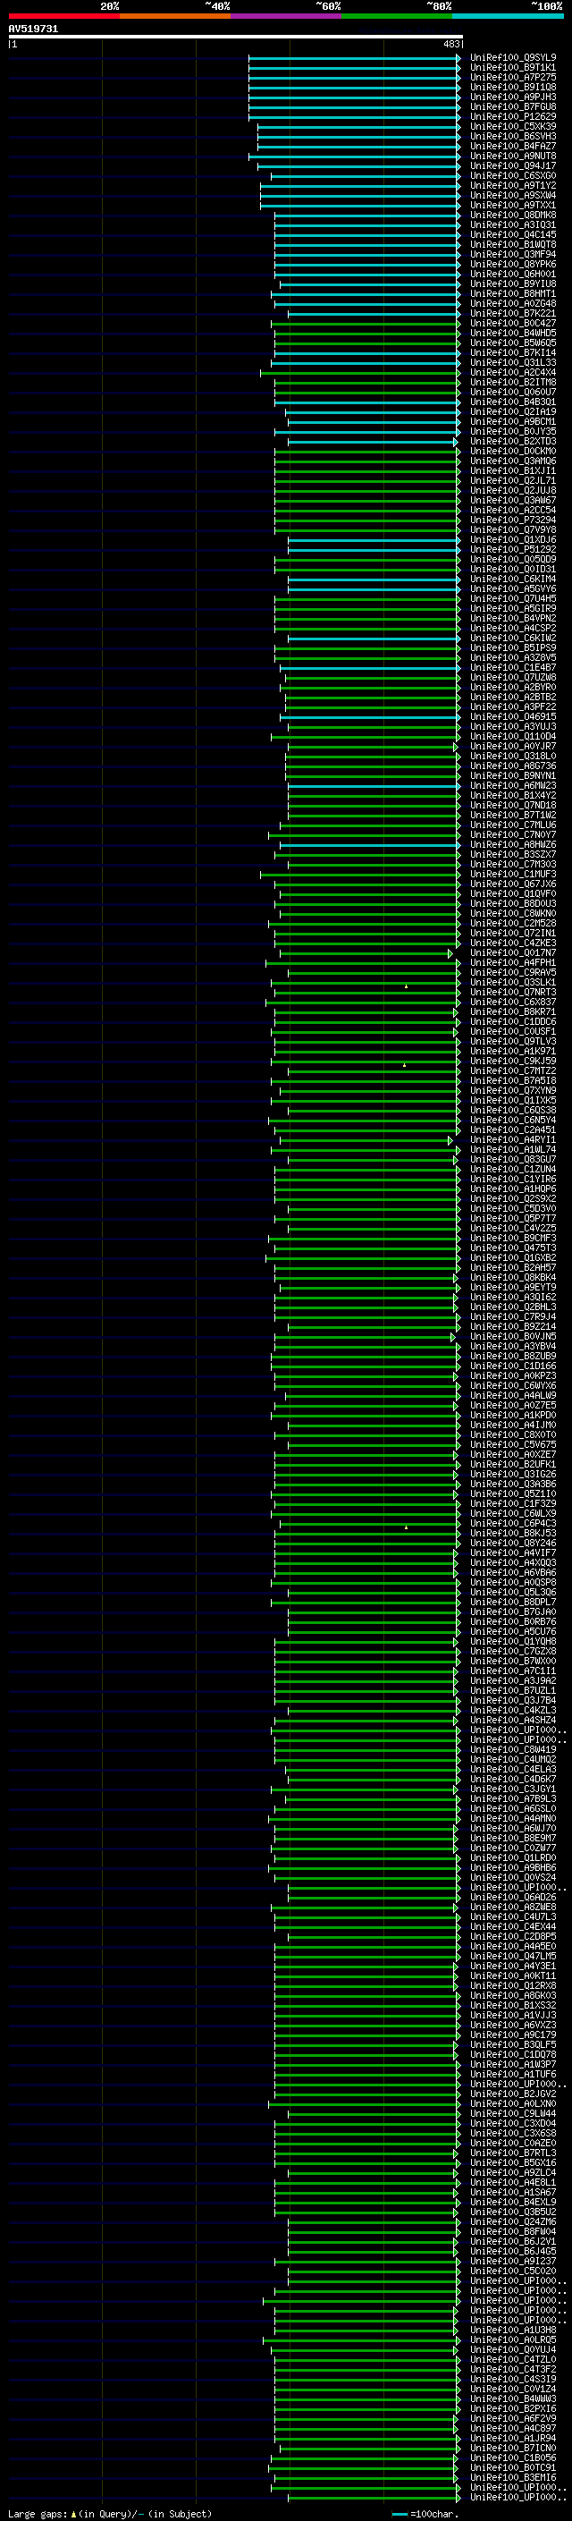The height and width of the screenshot is (2521, 572).
Task: Select the label UniRef100_B7K221
Action: (513, 313)
